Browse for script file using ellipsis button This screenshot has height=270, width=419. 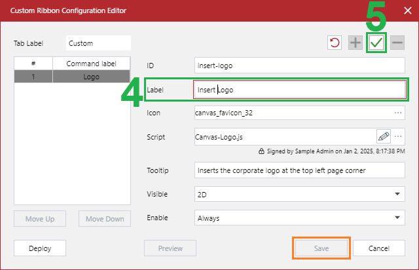tap(397, 136)
